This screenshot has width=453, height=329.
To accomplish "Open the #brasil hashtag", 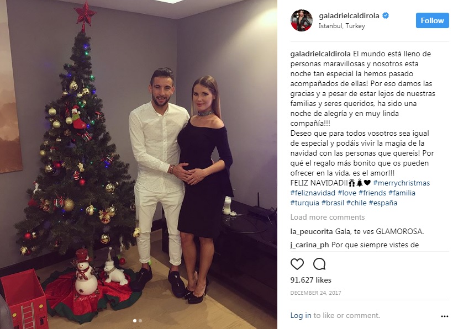I will click(x=333, y=203).
